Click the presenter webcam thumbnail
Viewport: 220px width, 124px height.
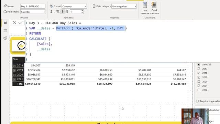(195, 116)
